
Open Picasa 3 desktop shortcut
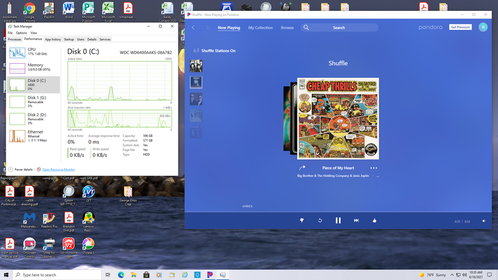88,246
